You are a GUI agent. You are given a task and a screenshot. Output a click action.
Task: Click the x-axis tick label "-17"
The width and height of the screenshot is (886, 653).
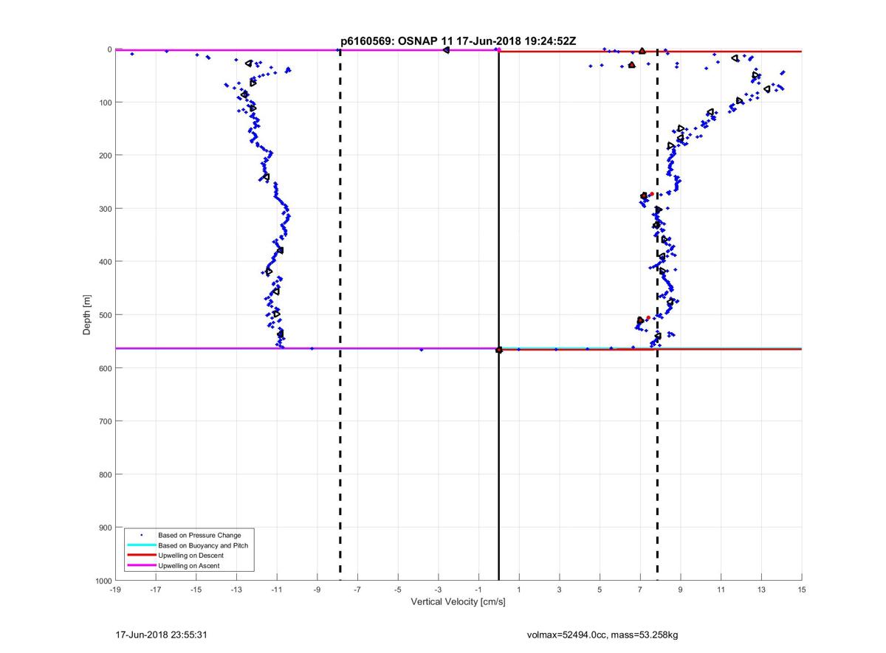[156, 590]
